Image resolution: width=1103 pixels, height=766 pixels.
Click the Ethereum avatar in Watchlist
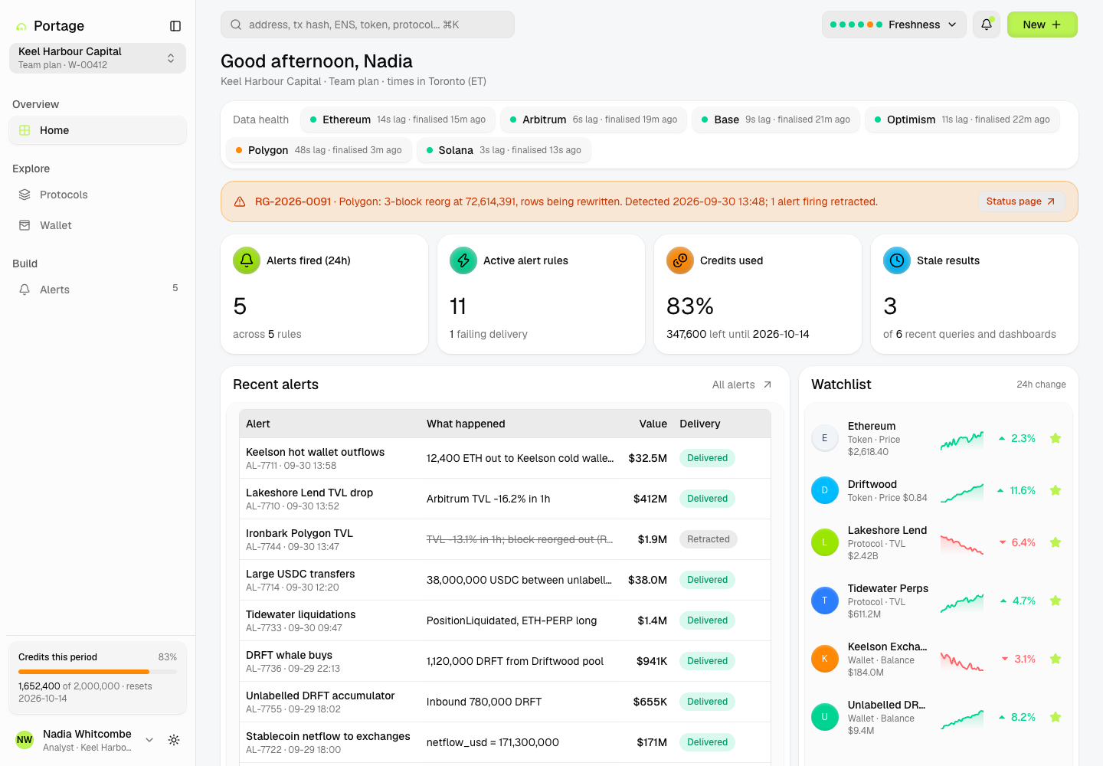(825, 438)
